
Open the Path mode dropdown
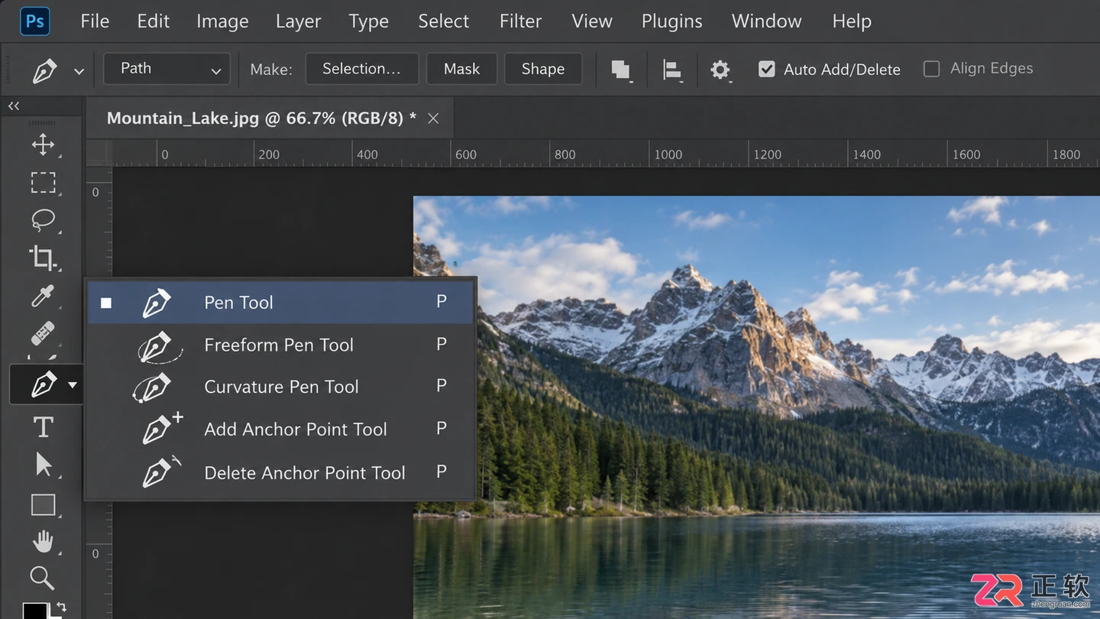167,69
